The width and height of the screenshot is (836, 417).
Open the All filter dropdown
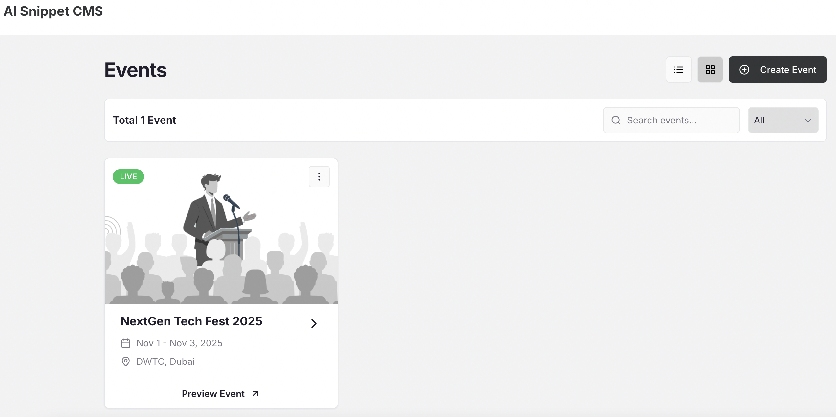pyautogui.click(x=783, y=120)
